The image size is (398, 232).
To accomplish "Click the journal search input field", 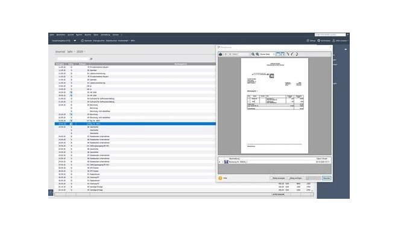I will [73, 59].
